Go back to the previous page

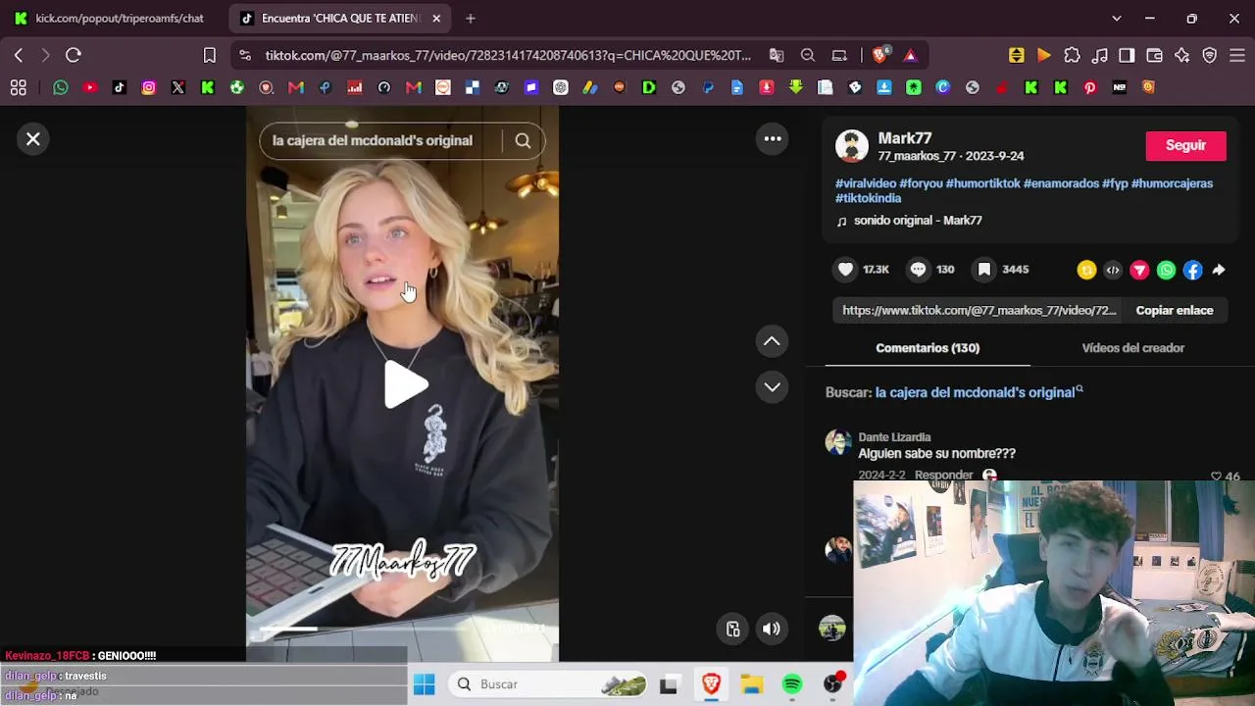[19, 56]
